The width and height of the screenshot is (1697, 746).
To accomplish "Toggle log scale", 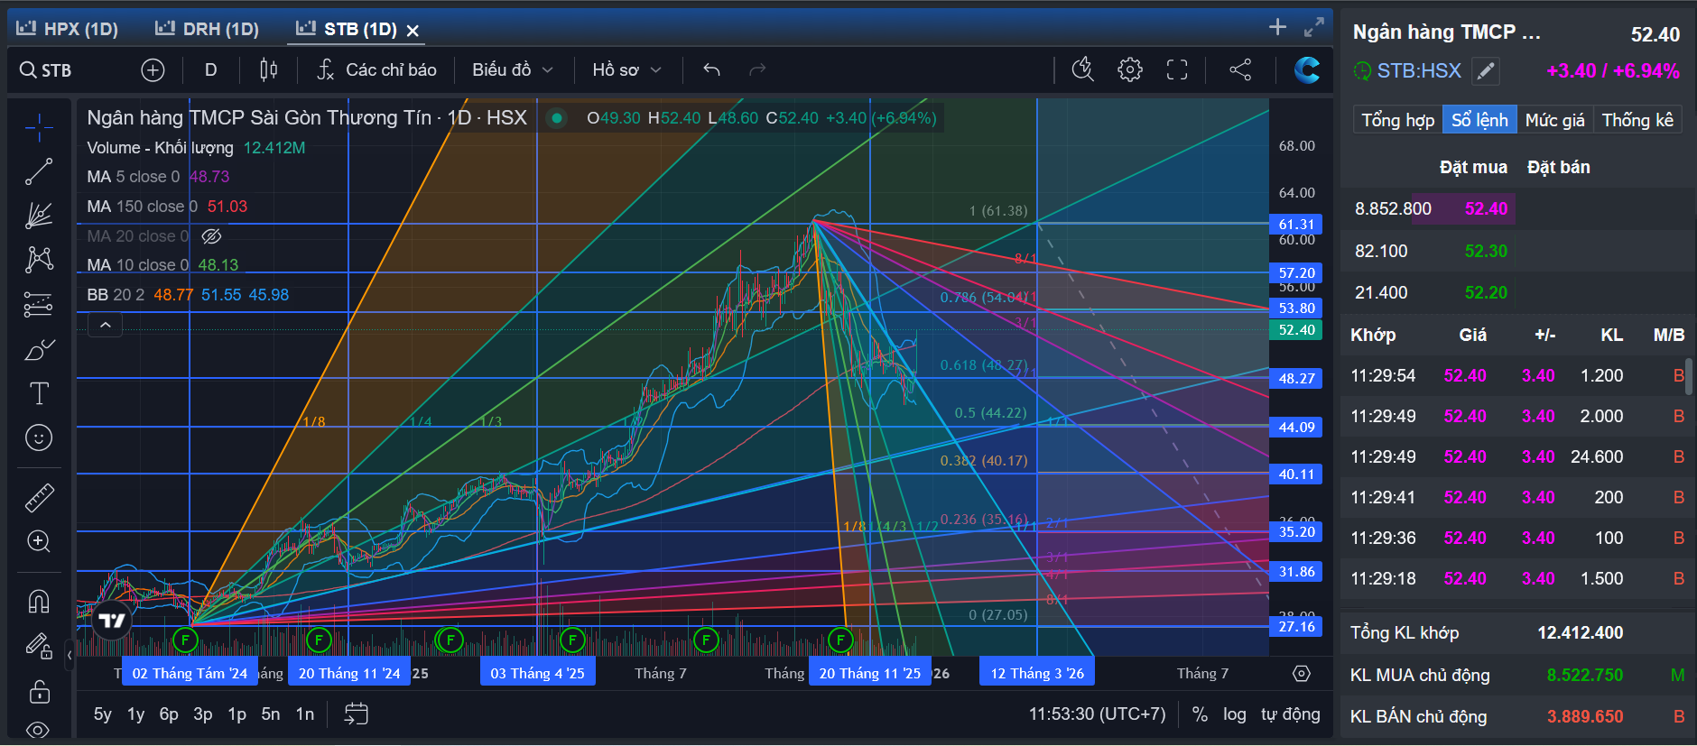I will tap(1235, 714).
